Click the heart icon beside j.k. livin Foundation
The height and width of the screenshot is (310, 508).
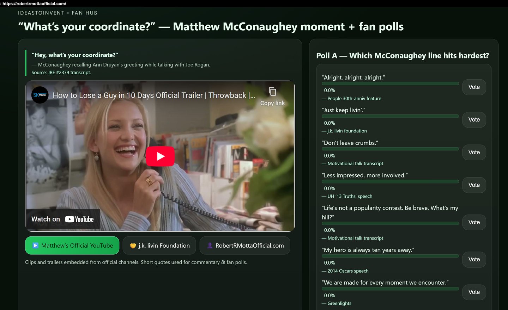(133, 246)
